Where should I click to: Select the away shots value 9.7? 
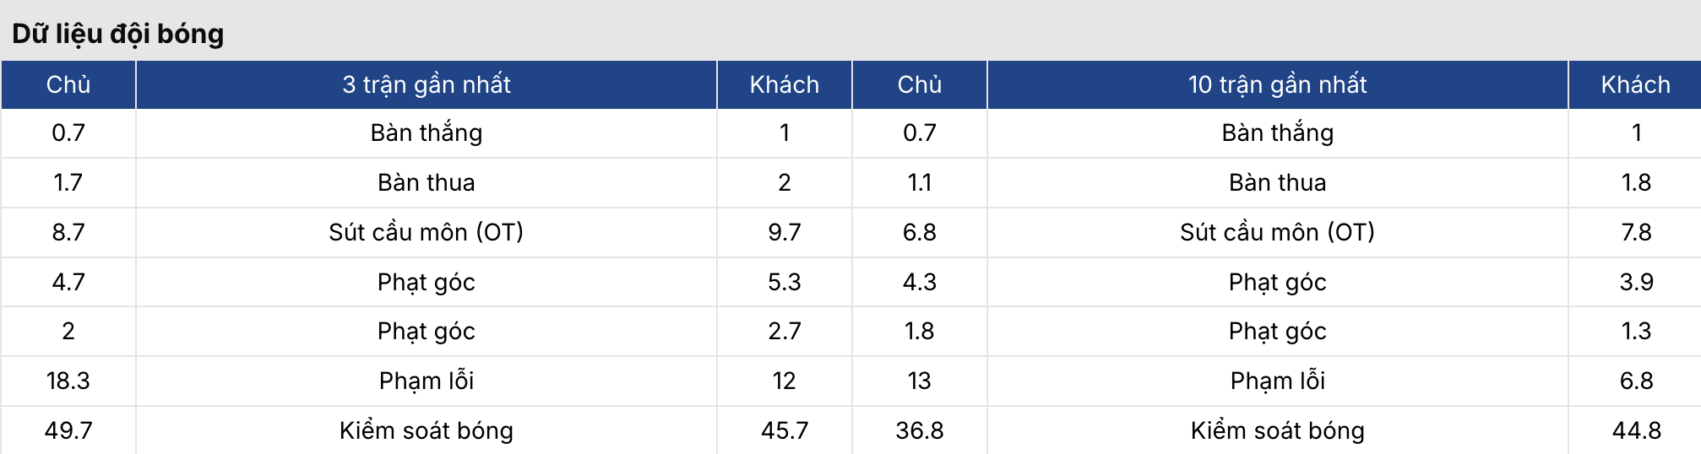pyautogui.click(x=784, y=232)
